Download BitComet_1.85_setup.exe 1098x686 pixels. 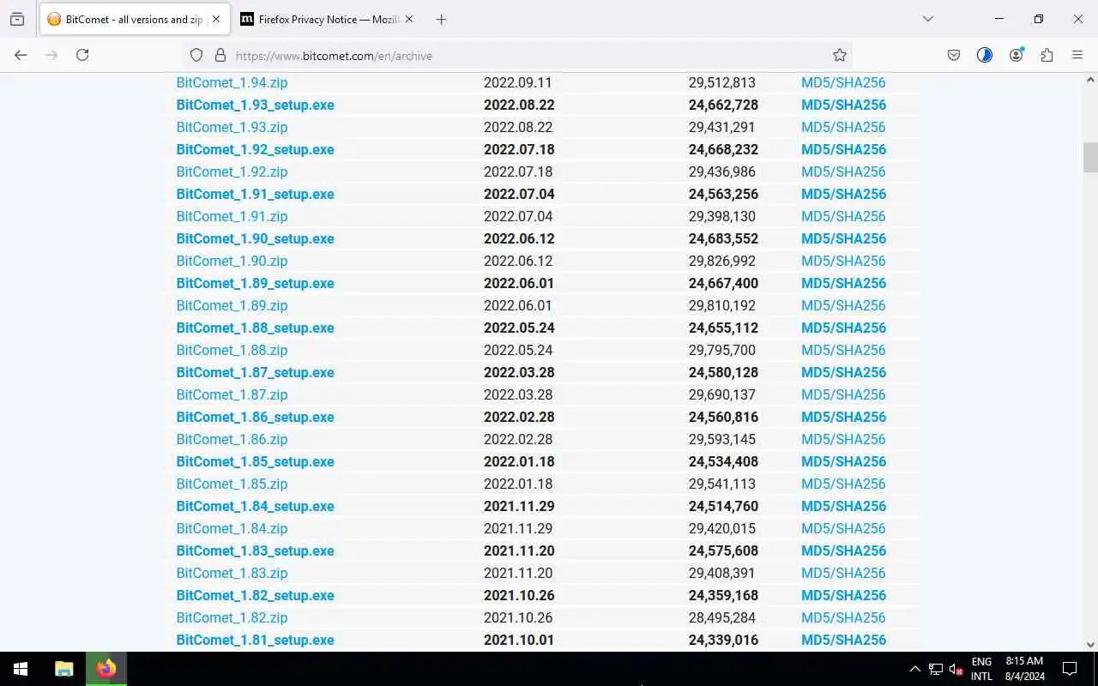tap(255, 461)
